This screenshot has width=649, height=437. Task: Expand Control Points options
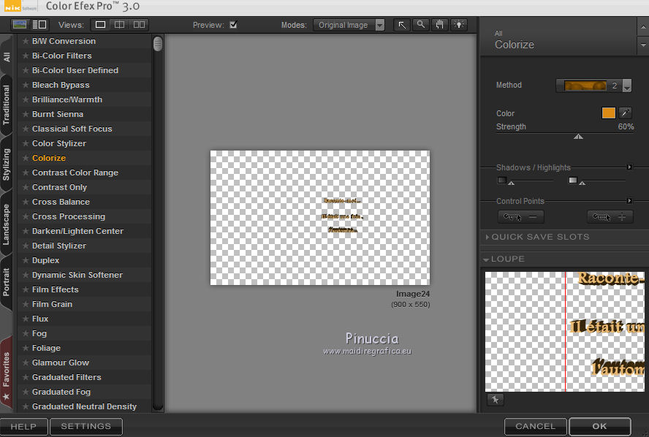point(629,201)
